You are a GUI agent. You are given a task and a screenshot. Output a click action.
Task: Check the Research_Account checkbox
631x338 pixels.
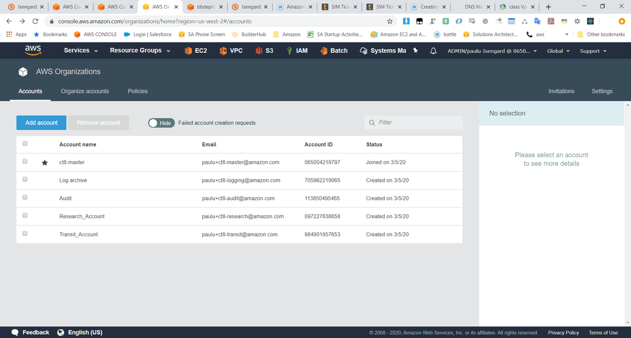click(x=25, y=215)
